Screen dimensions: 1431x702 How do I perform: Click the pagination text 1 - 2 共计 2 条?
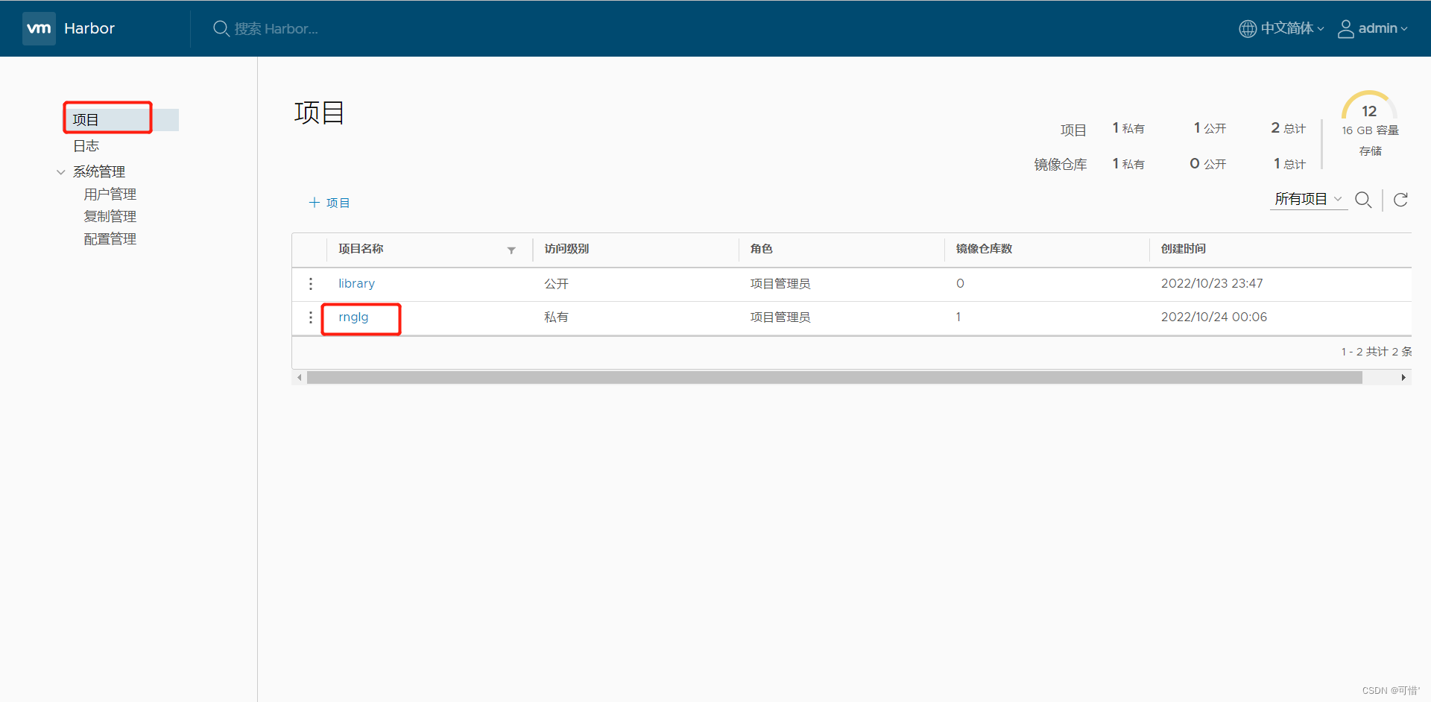click(1376, 352)
